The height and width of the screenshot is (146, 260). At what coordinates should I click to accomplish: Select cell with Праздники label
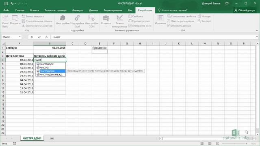coord(100,48)
